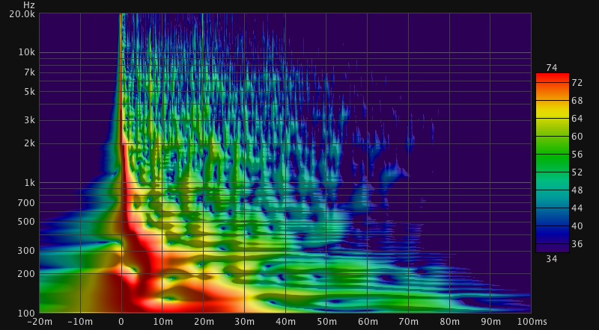Click the 10k frequency axis label

pos(27,53)
